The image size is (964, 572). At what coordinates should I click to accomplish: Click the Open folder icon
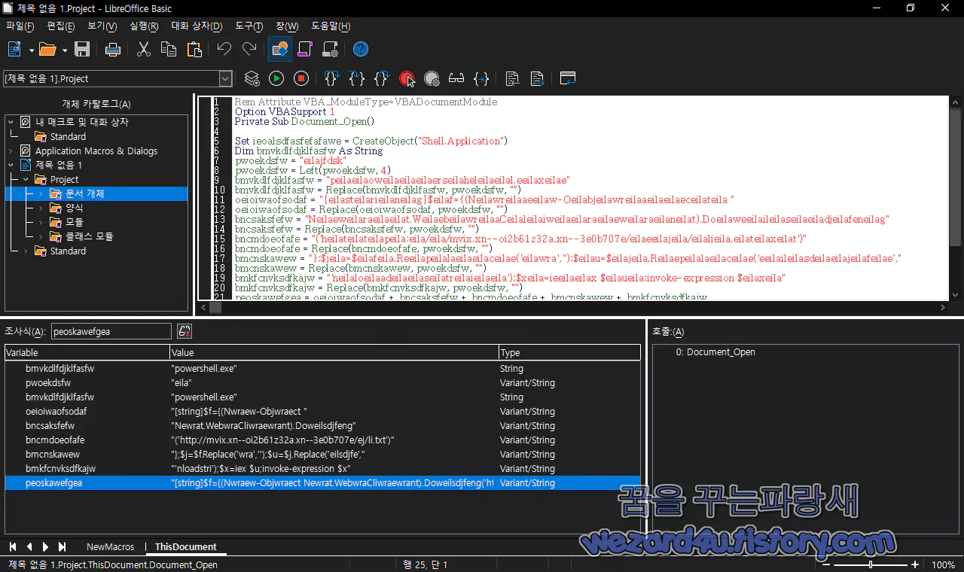[x=47, y=50]
